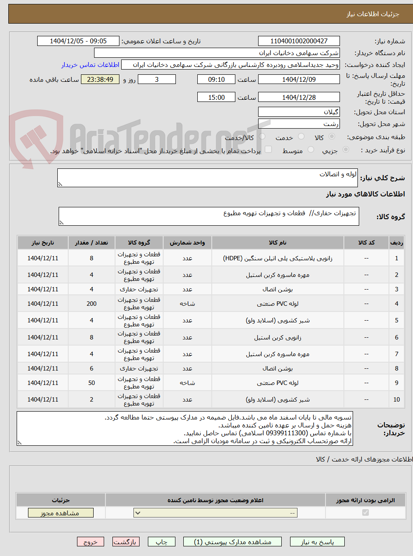Select the کالا radio button
413x556 pixels.
pyautogui.click(x=332, y=137)
